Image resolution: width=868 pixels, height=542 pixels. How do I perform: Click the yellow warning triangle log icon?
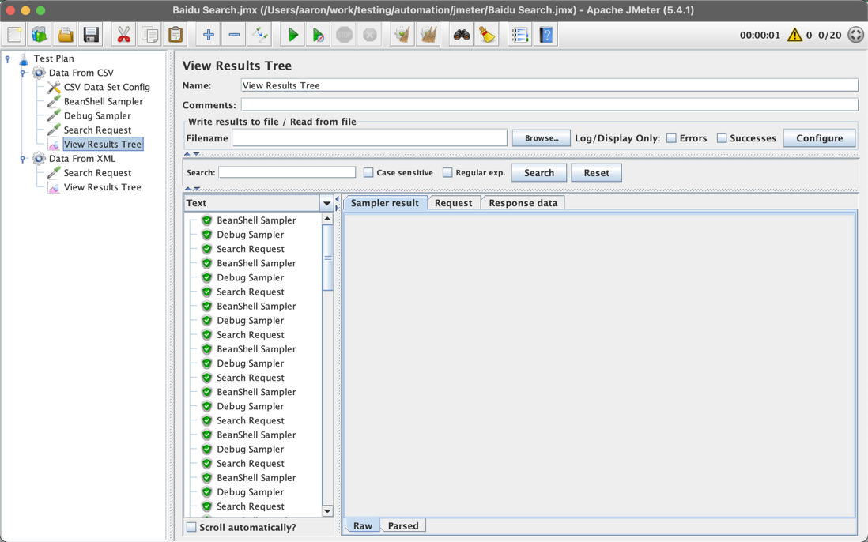[x=795, y=35]
